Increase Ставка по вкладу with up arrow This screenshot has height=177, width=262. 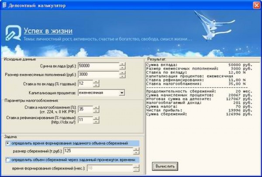pos(96,82)
